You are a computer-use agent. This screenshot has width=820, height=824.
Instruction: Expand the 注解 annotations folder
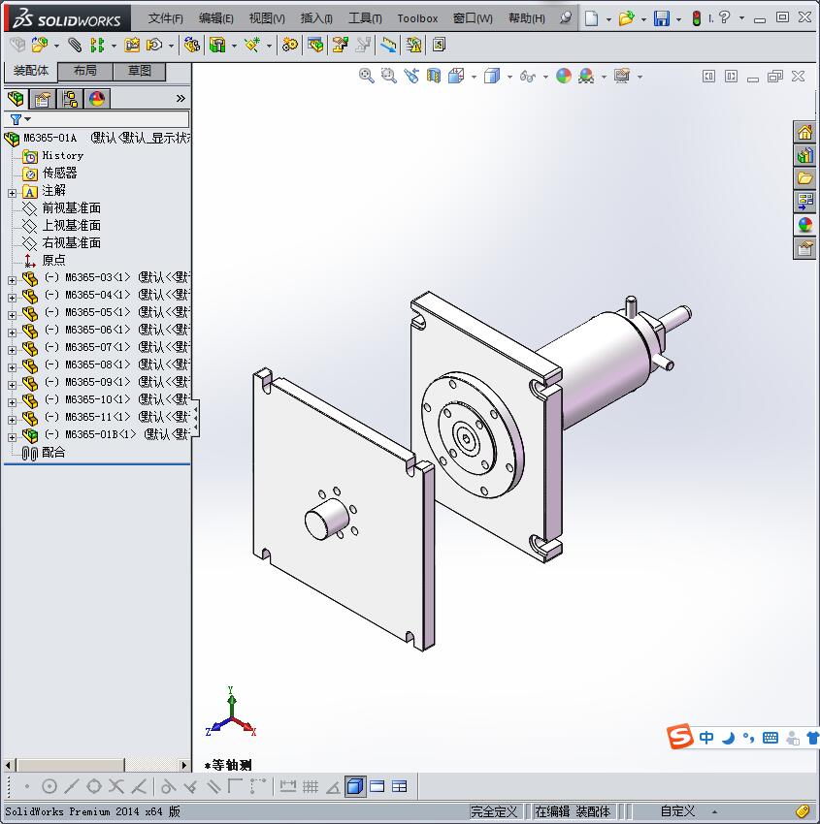pos(12,193)
